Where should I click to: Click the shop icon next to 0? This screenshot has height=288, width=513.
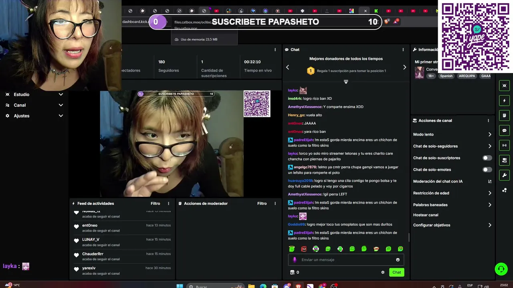(292, 272)
